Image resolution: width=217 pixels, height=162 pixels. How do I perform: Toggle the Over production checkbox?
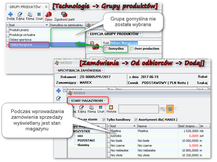click(132, 49)
